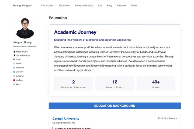Viewport: 194px width, 129px height.
Task: Select the Life nav item
Action: pyautogui.click(x=100, y=6)
